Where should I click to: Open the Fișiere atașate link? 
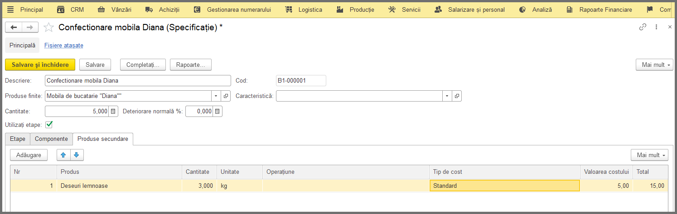[64, 46]
